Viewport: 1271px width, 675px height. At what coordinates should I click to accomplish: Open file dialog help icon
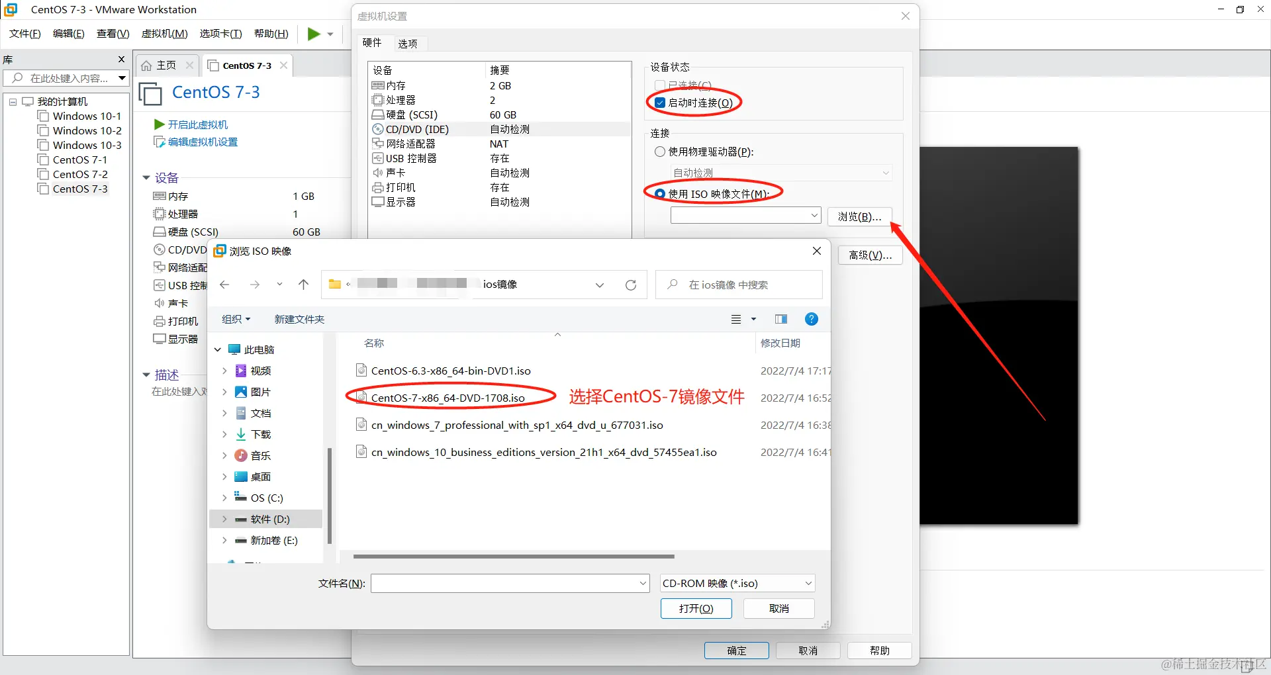[811, 320]
